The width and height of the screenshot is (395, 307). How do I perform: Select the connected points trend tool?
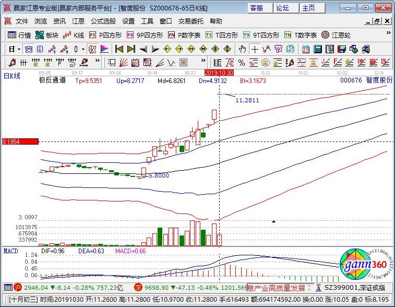pos(267,49)
